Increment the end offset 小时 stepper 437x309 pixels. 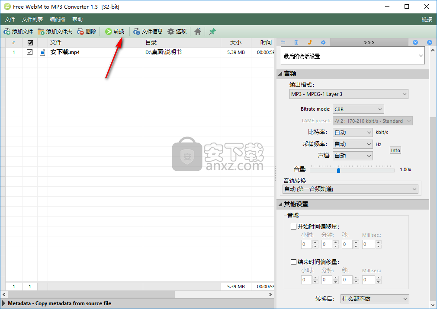pyautogui.click(x=315, y=278)
